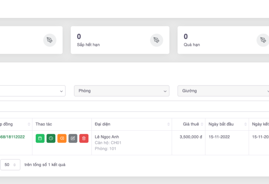Sort table by Giá thuê column
The height and width of the screenshot is (184, 269).
(x=203, y=124)
